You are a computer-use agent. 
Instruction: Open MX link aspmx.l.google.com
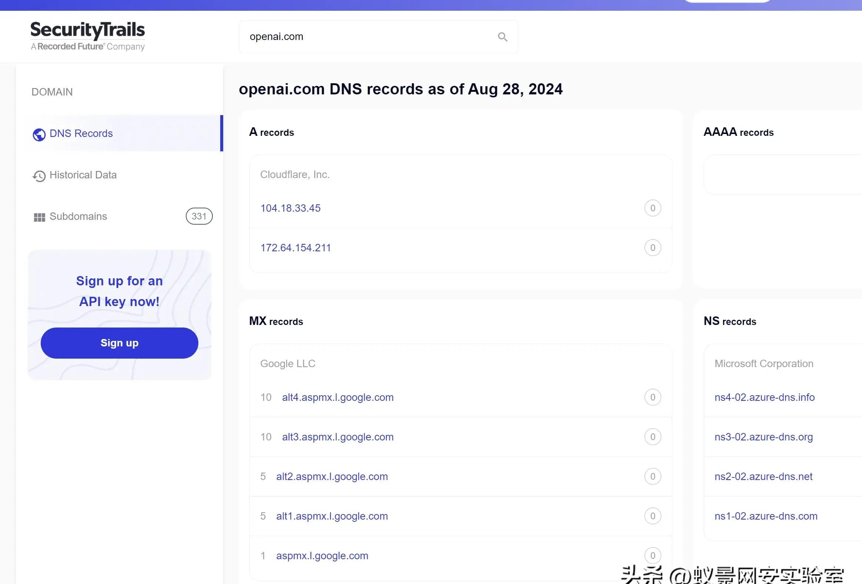pos(322,556)
